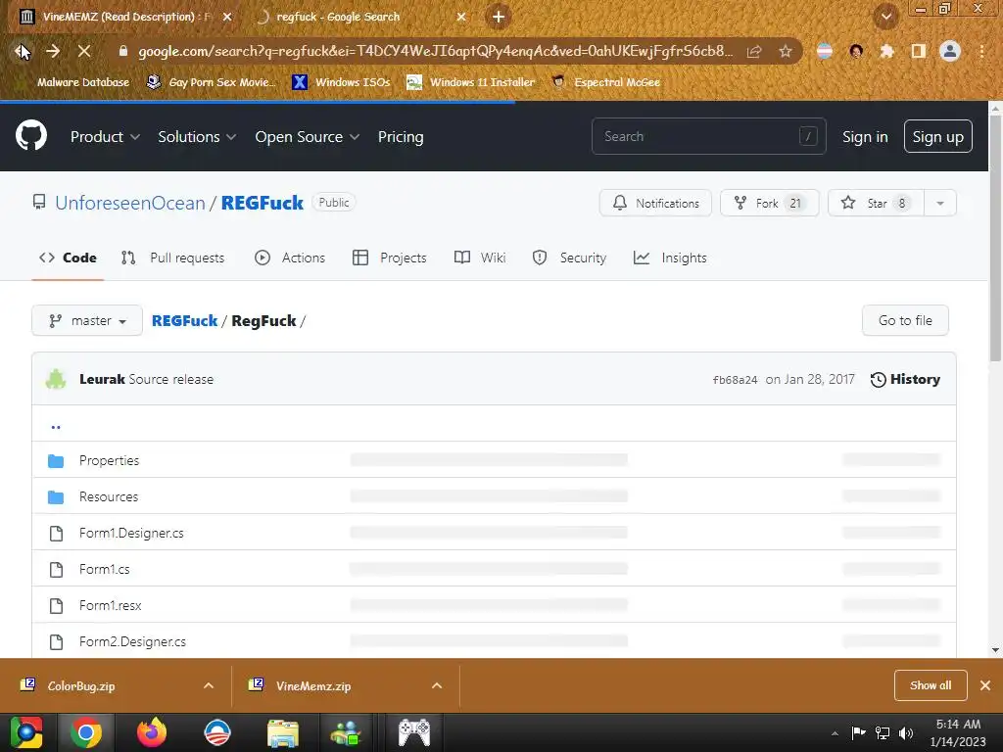Open the Form1.Designer.cs file

tap(131, 533)
